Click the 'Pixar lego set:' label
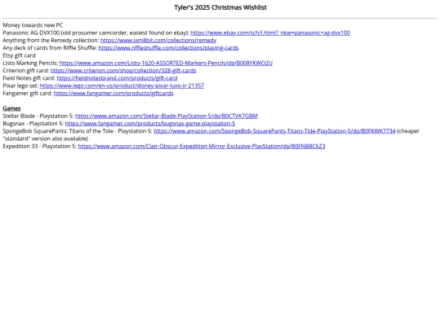Screen dimensions: 441x330 [x=20, y=86]
